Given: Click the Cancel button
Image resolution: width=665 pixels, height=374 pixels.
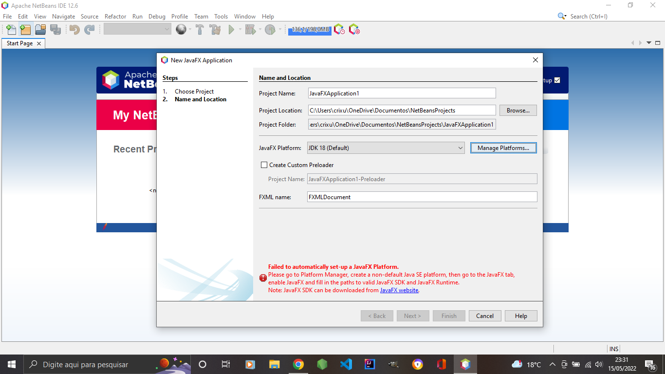Looking at the screenshot, I should point(485,316).
